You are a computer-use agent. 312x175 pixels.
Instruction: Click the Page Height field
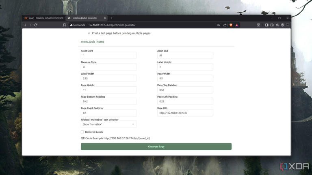[x=108, y=90]
